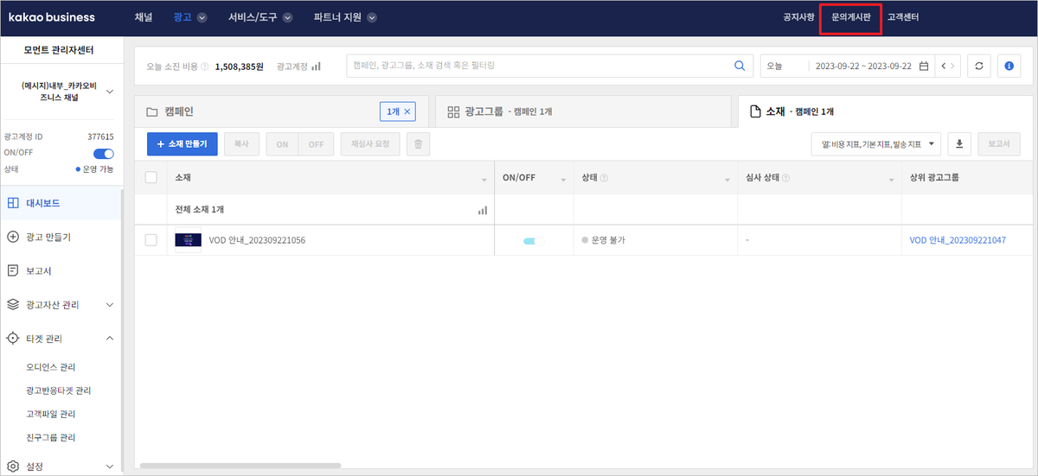
Task: Click the 광고계정 bar chart icon
Action: [316, 66]
